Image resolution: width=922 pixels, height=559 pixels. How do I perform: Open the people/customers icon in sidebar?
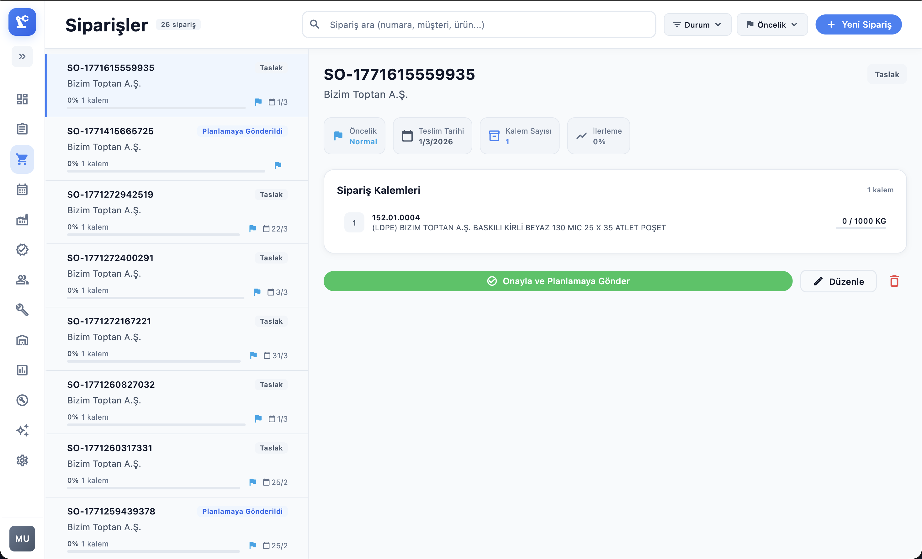click(x=22, y=280)
